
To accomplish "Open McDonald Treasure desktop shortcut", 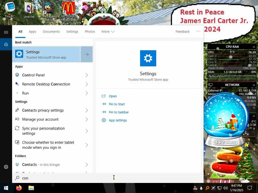I will pos(69,12).
